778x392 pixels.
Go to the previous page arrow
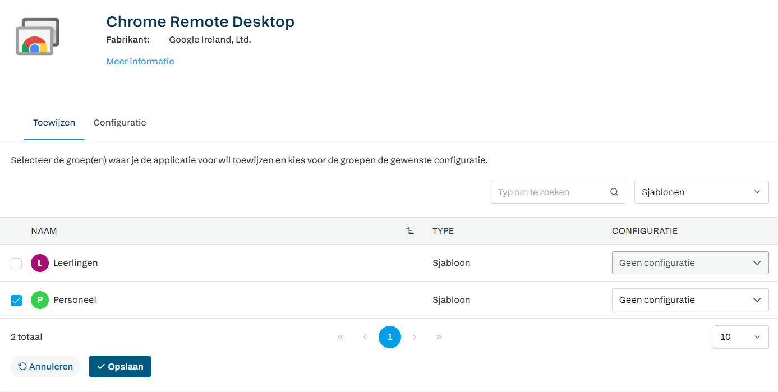365,337
